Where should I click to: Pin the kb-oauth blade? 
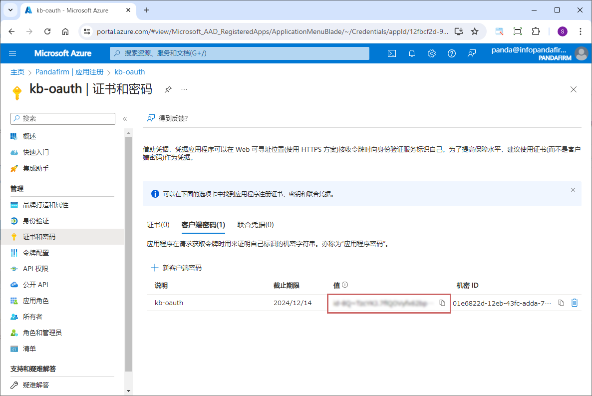tap(168, 89)
